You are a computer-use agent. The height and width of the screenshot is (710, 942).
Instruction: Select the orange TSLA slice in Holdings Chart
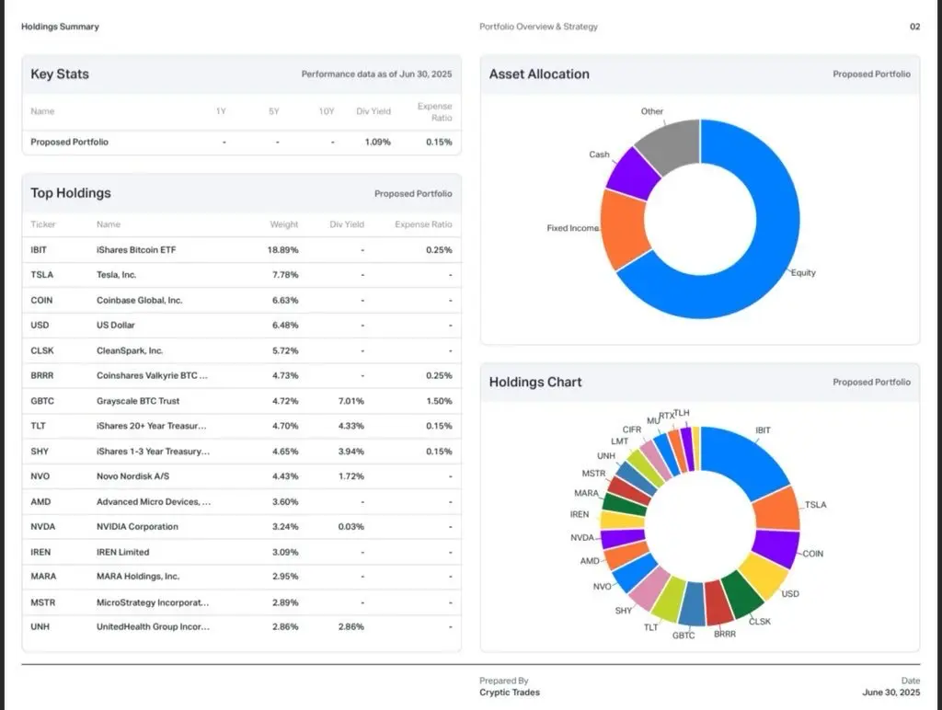coord(776,510)
